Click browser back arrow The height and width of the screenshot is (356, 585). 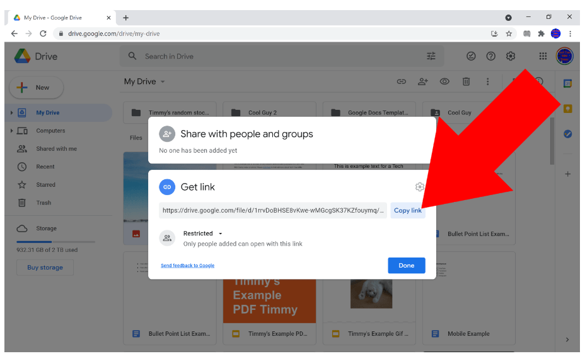tap(14, 33)
